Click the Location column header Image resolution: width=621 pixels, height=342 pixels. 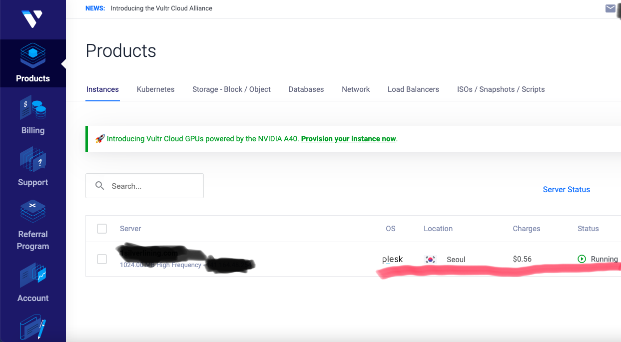click(438, 229)
